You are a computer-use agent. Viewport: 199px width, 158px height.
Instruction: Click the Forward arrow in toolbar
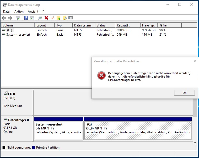pyautogui.click(x=10, y=18)
